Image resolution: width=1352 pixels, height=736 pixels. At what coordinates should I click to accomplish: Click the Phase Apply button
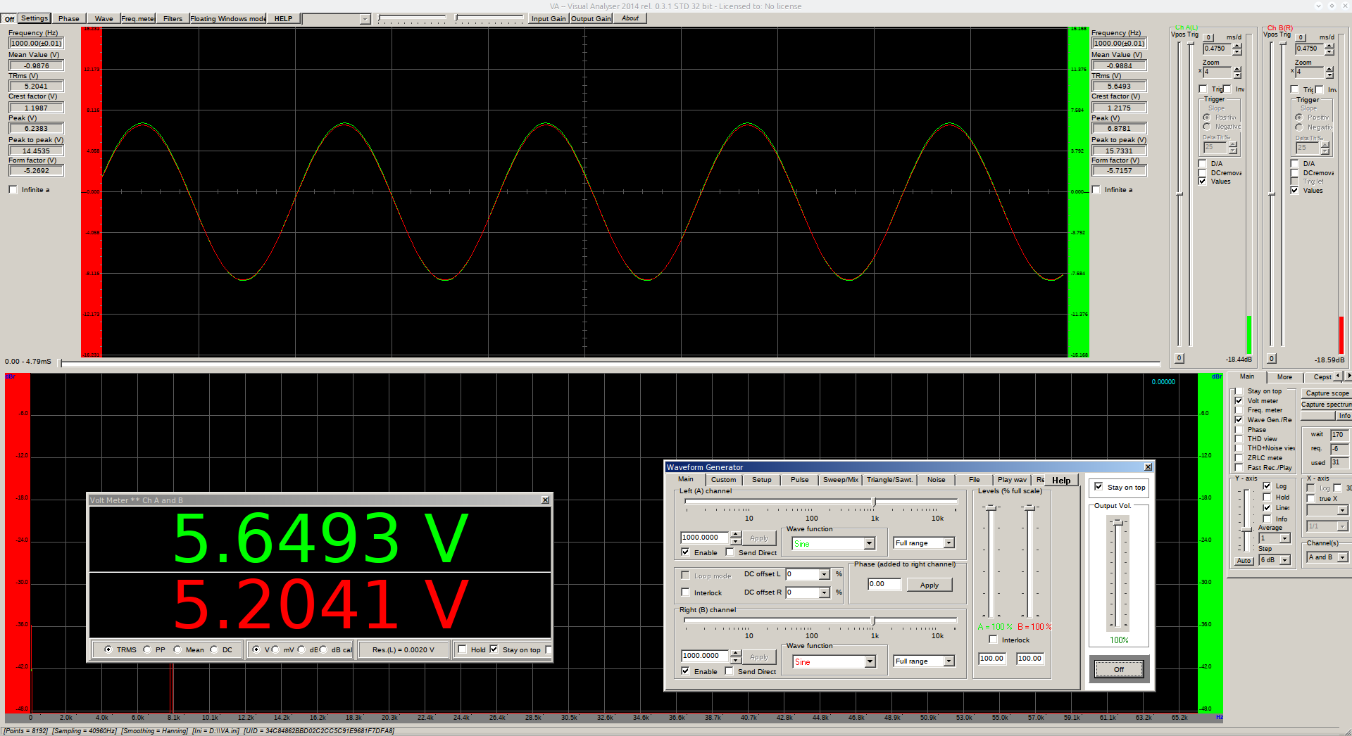click(x=929, y=585)
